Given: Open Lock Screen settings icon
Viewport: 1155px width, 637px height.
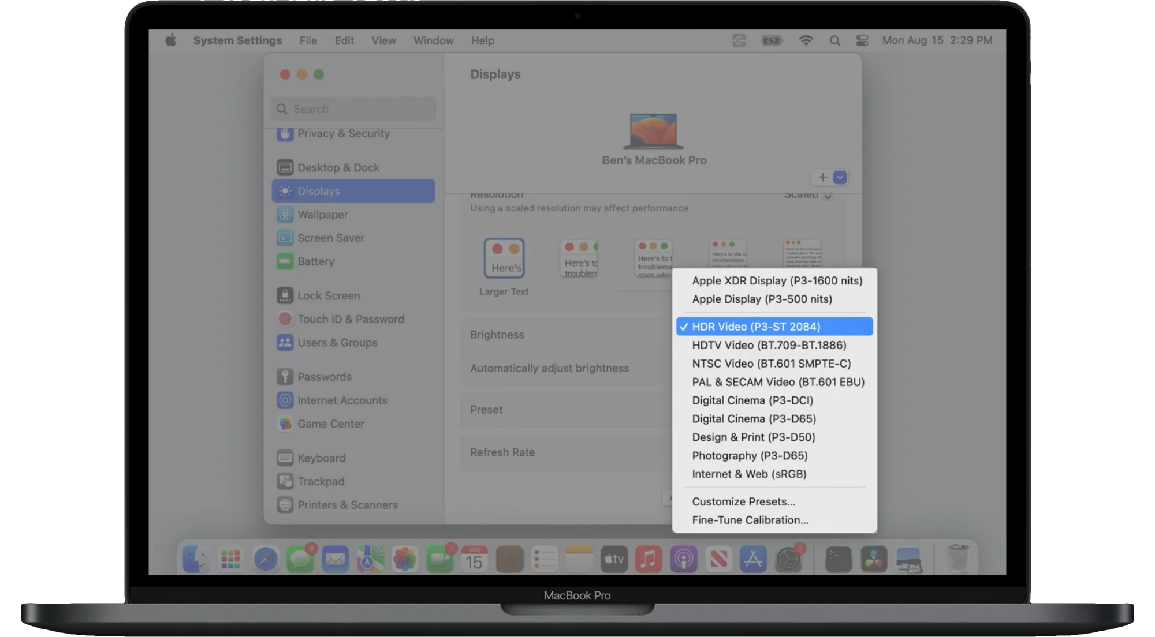Looking at the screenshot, I should 285,295.
